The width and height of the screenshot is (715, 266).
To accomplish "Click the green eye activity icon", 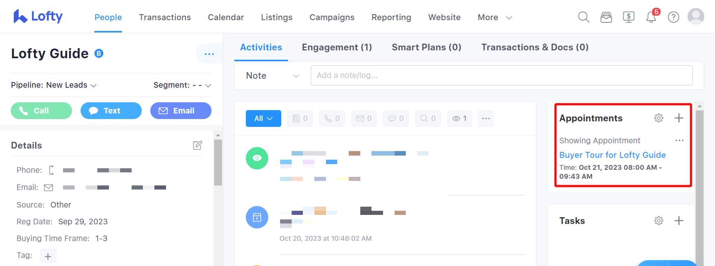I will pyautogui.click(x=257, y=158).
